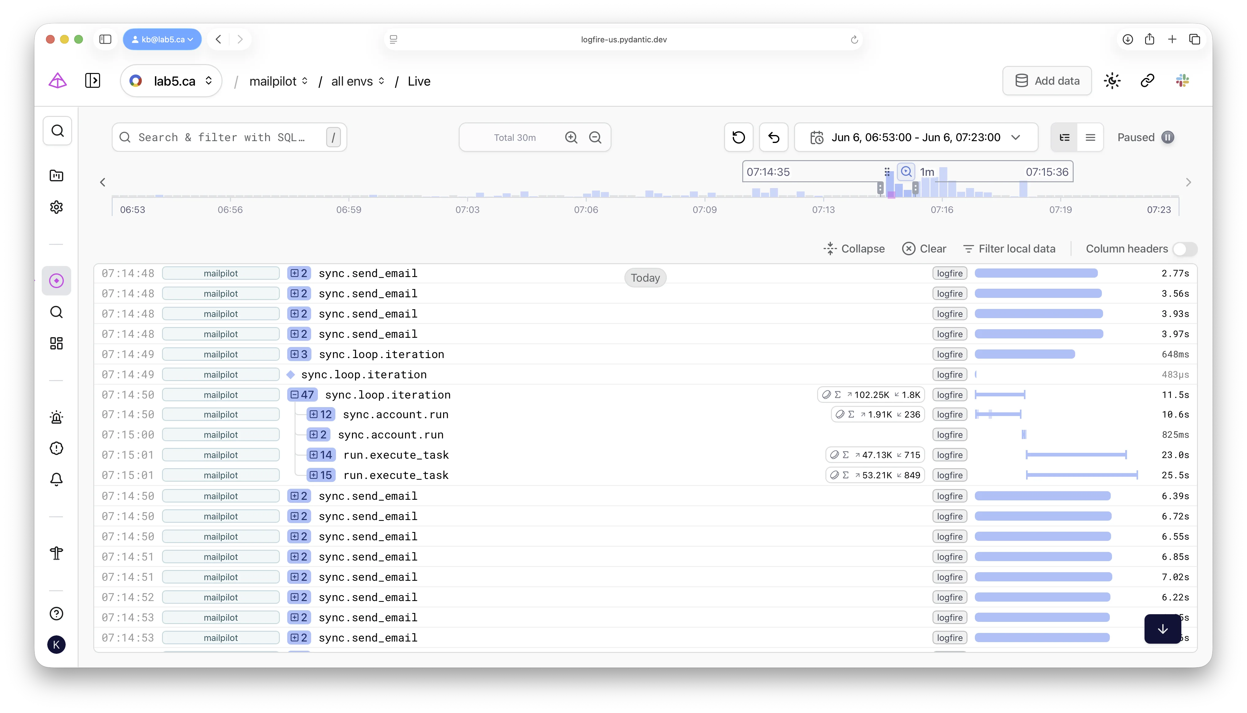Open the Alerts siren icon in sidebar
1247x713 pixels.
[56, 417]
